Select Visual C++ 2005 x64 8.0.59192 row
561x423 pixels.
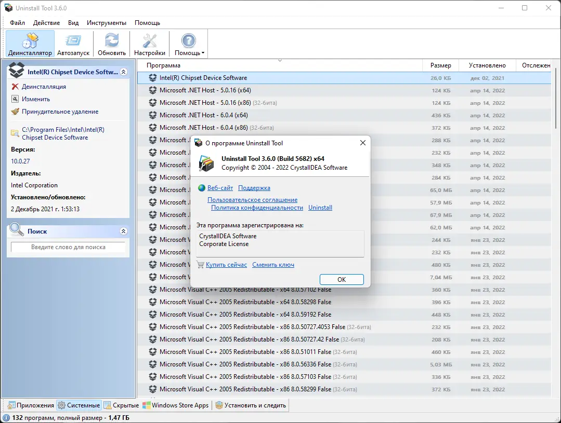344,315
